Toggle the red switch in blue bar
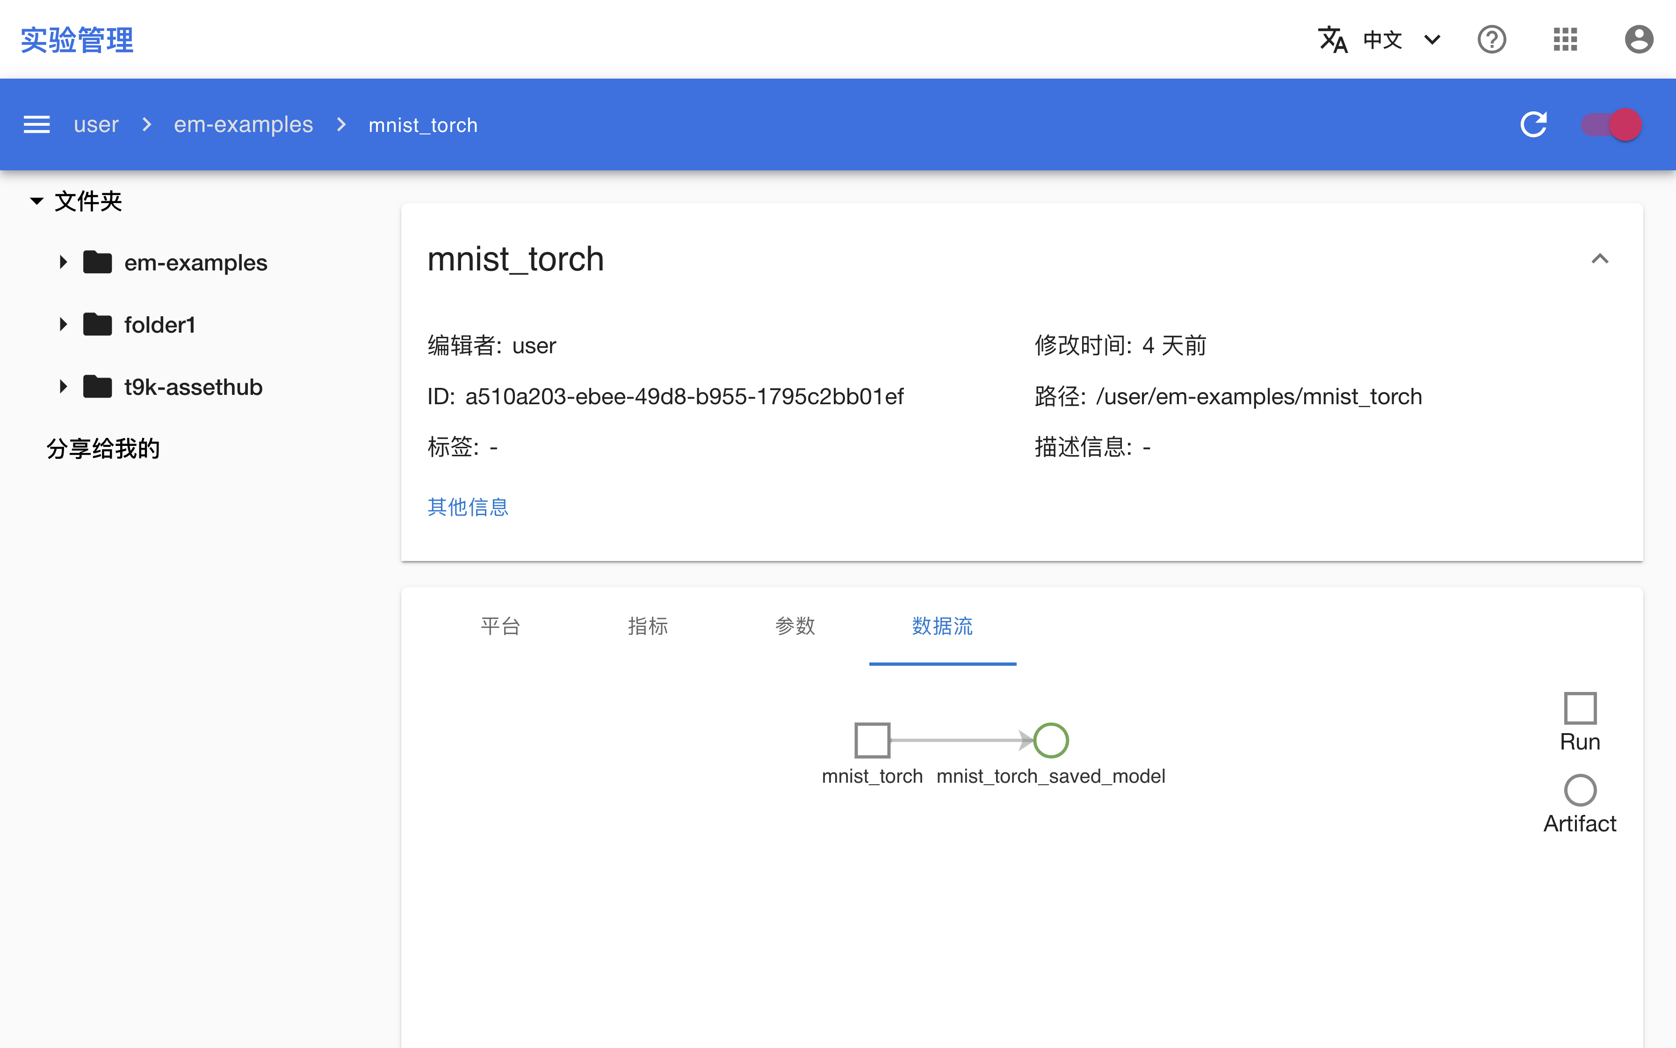This screenshot has height=1048, width=1676. pyautogui.click(x=1611, y=125)
